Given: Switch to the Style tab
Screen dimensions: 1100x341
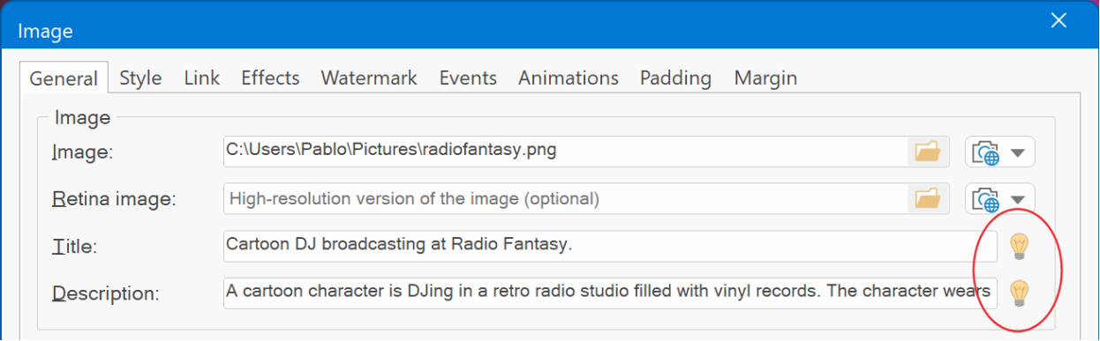Looking at the screenshot, I should tap(140, 78).
